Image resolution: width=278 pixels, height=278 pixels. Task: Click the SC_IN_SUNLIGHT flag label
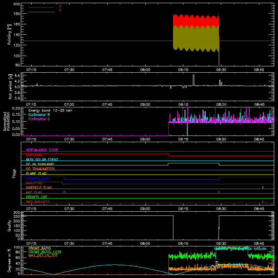[x=40, y=164]
